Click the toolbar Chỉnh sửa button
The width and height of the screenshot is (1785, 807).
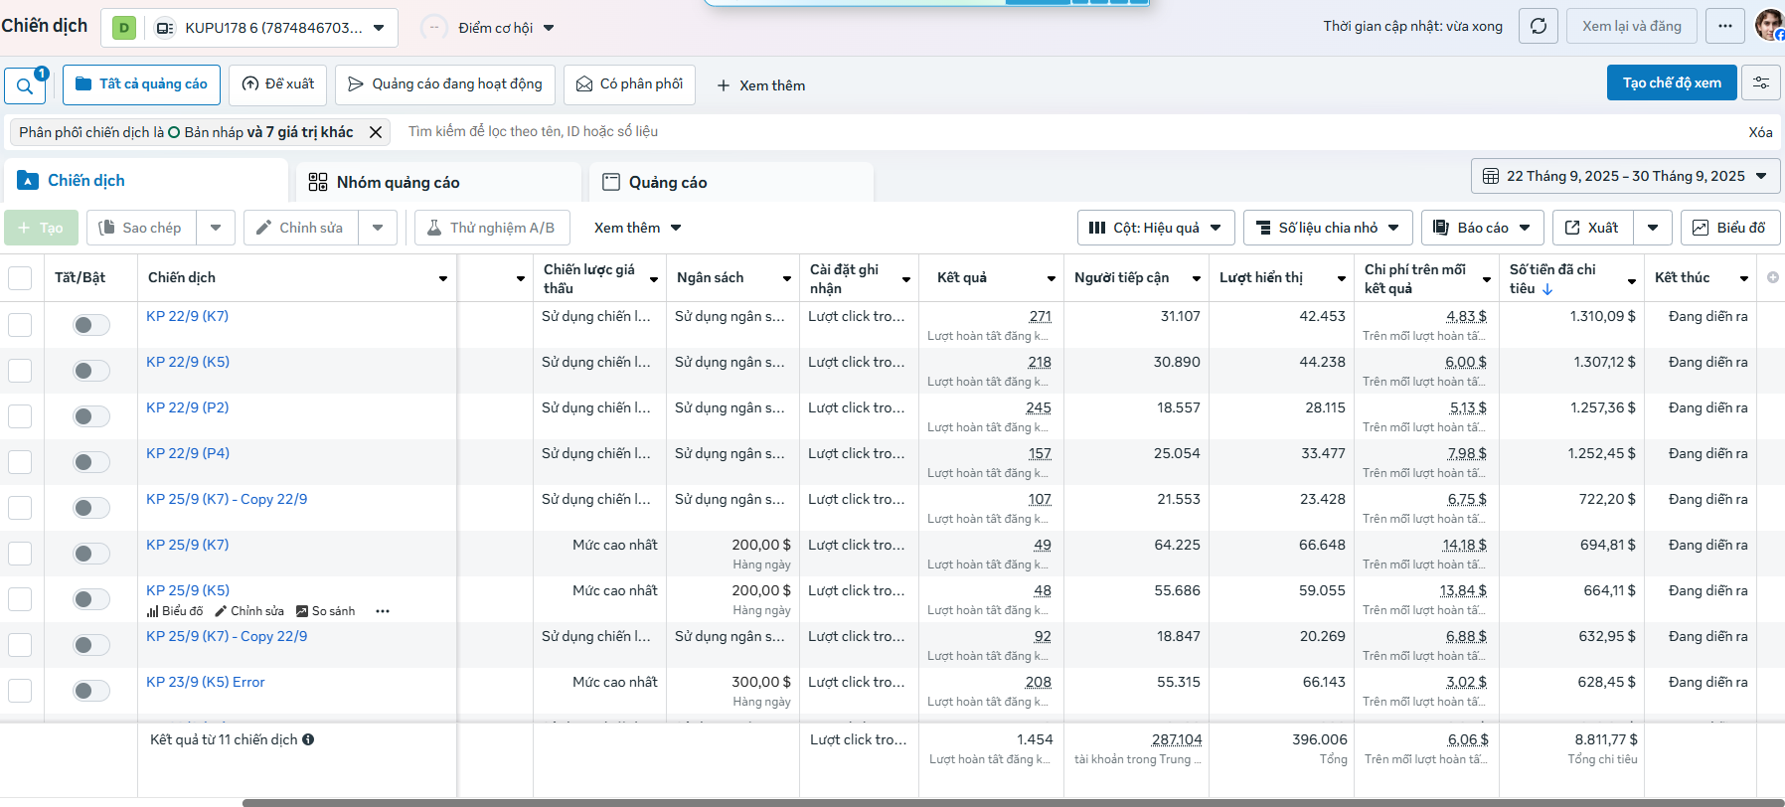tap(300, 228)
